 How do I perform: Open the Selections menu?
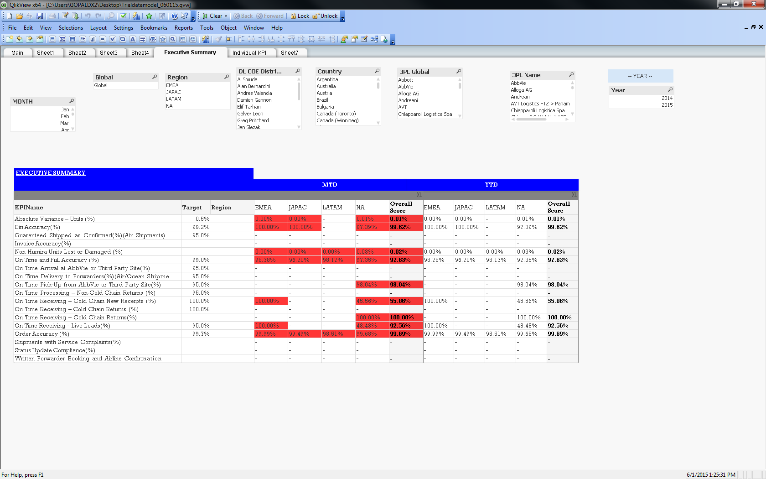click(x=71, y=28)
